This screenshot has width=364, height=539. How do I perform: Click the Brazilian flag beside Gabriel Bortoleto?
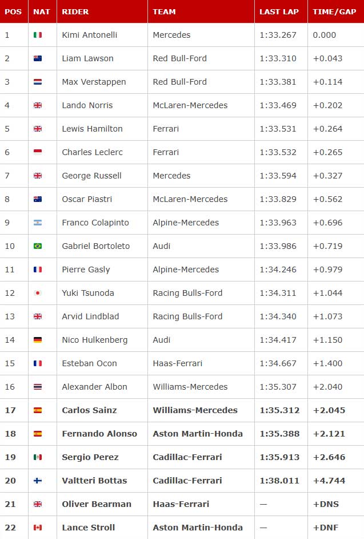tap(38, 246)
